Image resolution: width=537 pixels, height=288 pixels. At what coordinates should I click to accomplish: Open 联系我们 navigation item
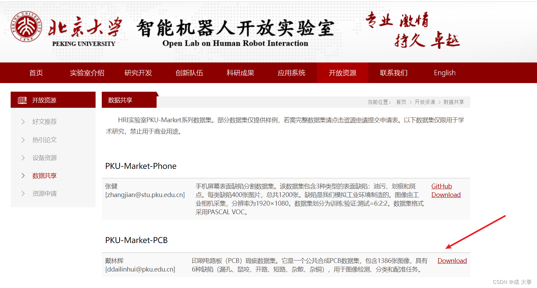[x=394, y=73]
